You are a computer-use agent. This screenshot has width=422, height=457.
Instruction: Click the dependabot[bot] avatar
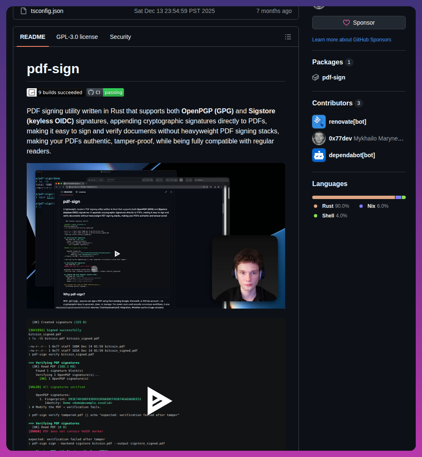click(318, 155)
